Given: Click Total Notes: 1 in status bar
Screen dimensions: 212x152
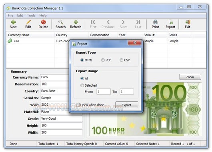Looking at the screenshot, I should coord(48,144).
